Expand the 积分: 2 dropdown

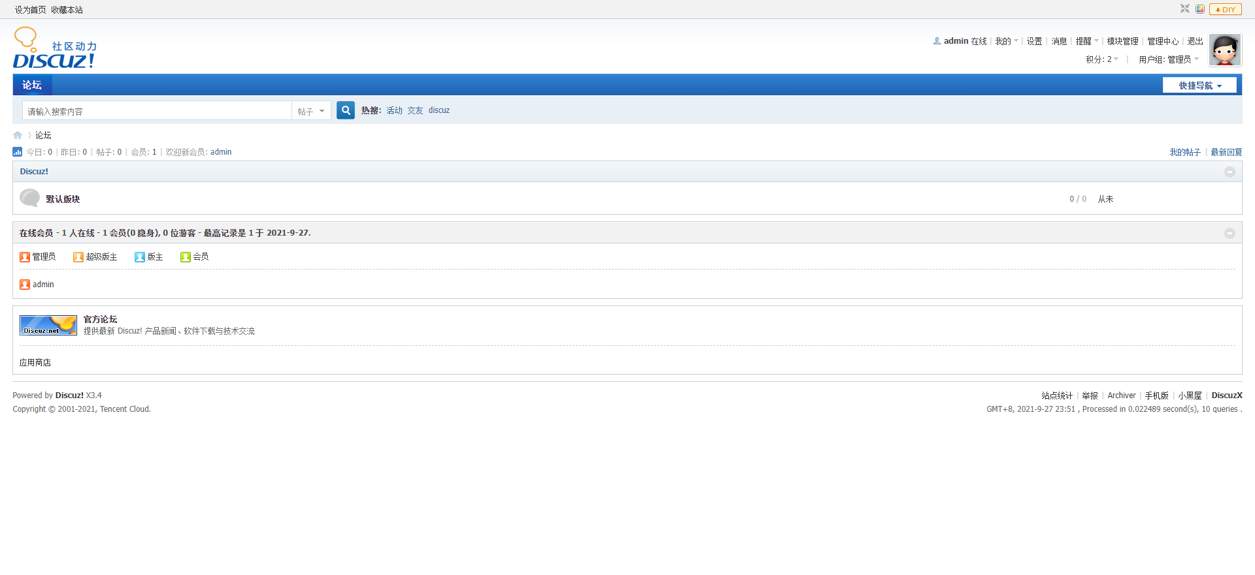coord(1102,59)
